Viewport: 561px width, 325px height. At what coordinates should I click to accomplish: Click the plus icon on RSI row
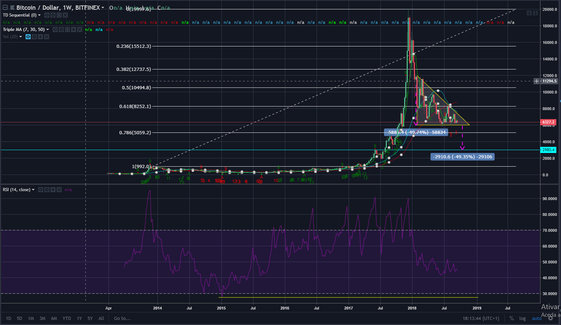tap(53, 190)
